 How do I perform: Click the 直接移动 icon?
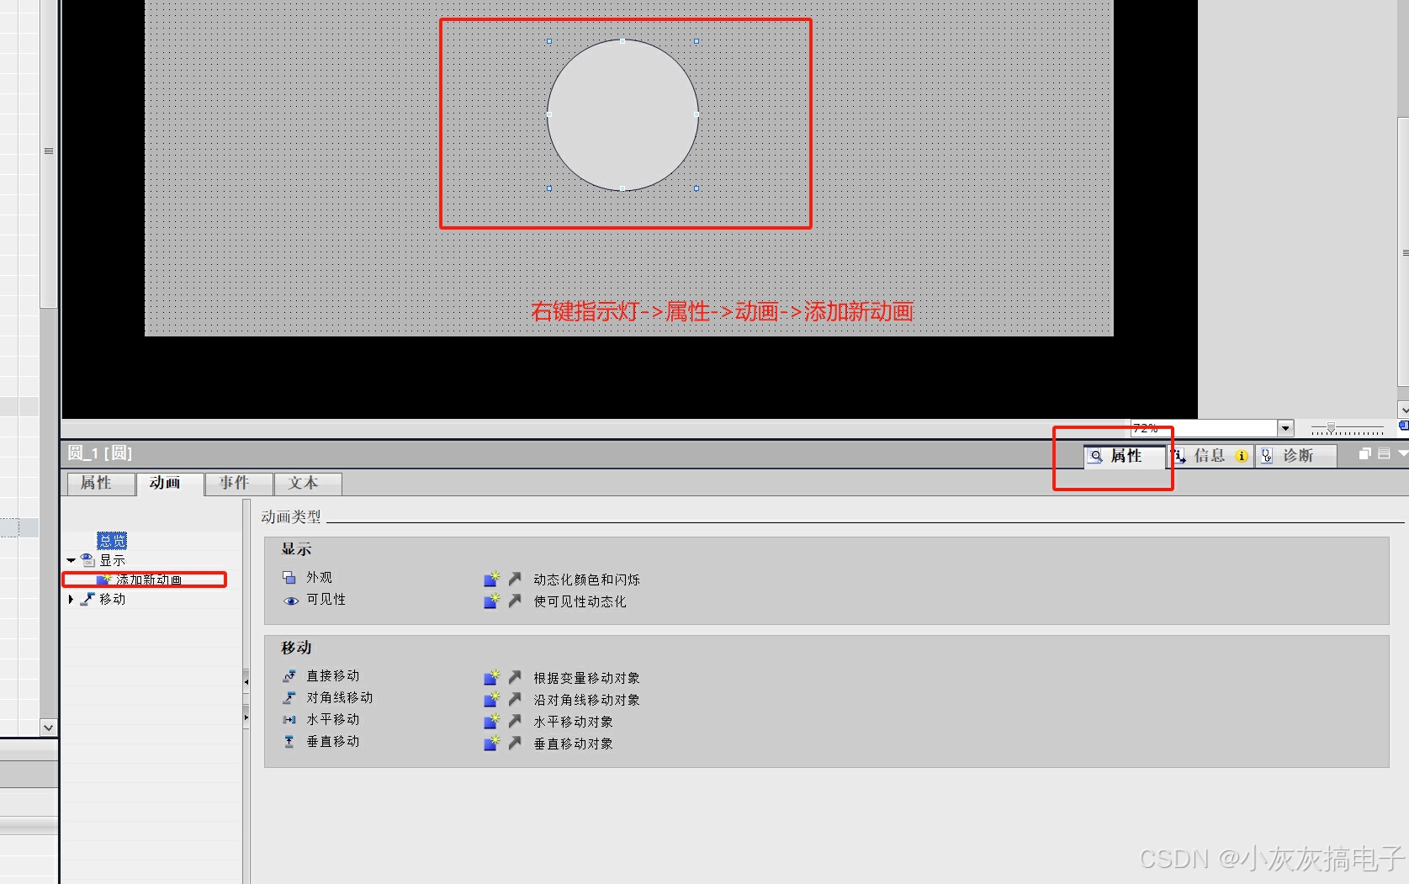(289, 676)
